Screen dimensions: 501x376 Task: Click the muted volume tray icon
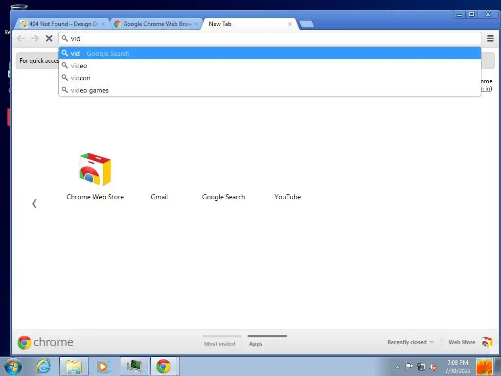[433, 367]
